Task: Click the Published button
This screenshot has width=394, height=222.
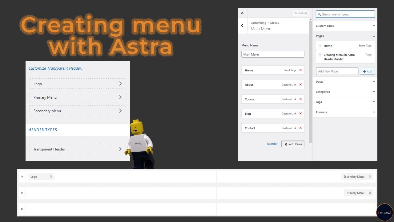Action: (x=300, y=13)
